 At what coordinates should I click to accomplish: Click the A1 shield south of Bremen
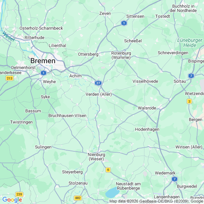[x=44, y=73]
